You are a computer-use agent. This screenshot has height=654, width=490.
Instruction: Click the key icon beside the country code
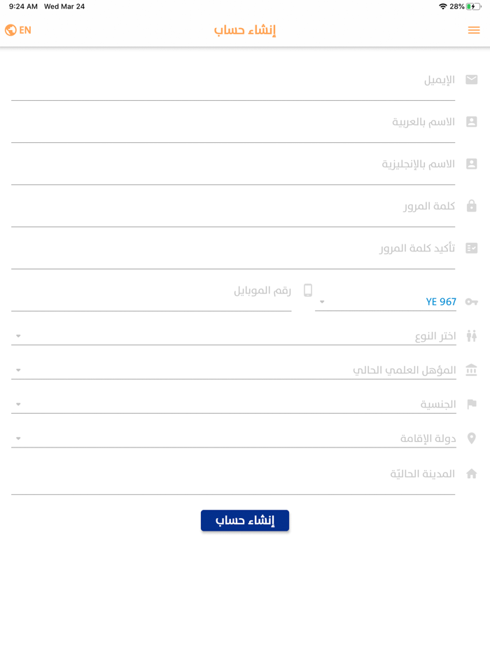click(472, 301)
